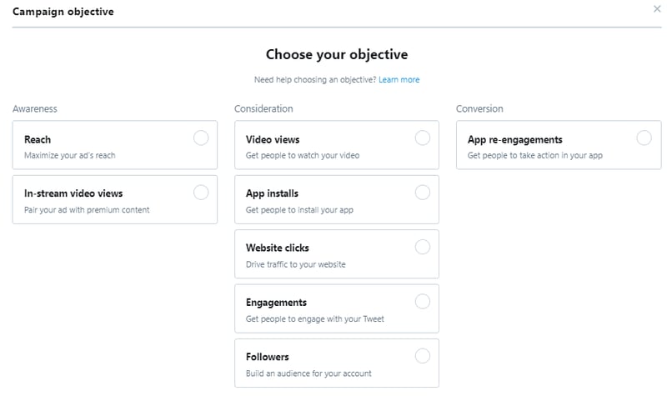Select the Reach radio button
Viewport: 667px width, 396px height.
click(201, 138)
